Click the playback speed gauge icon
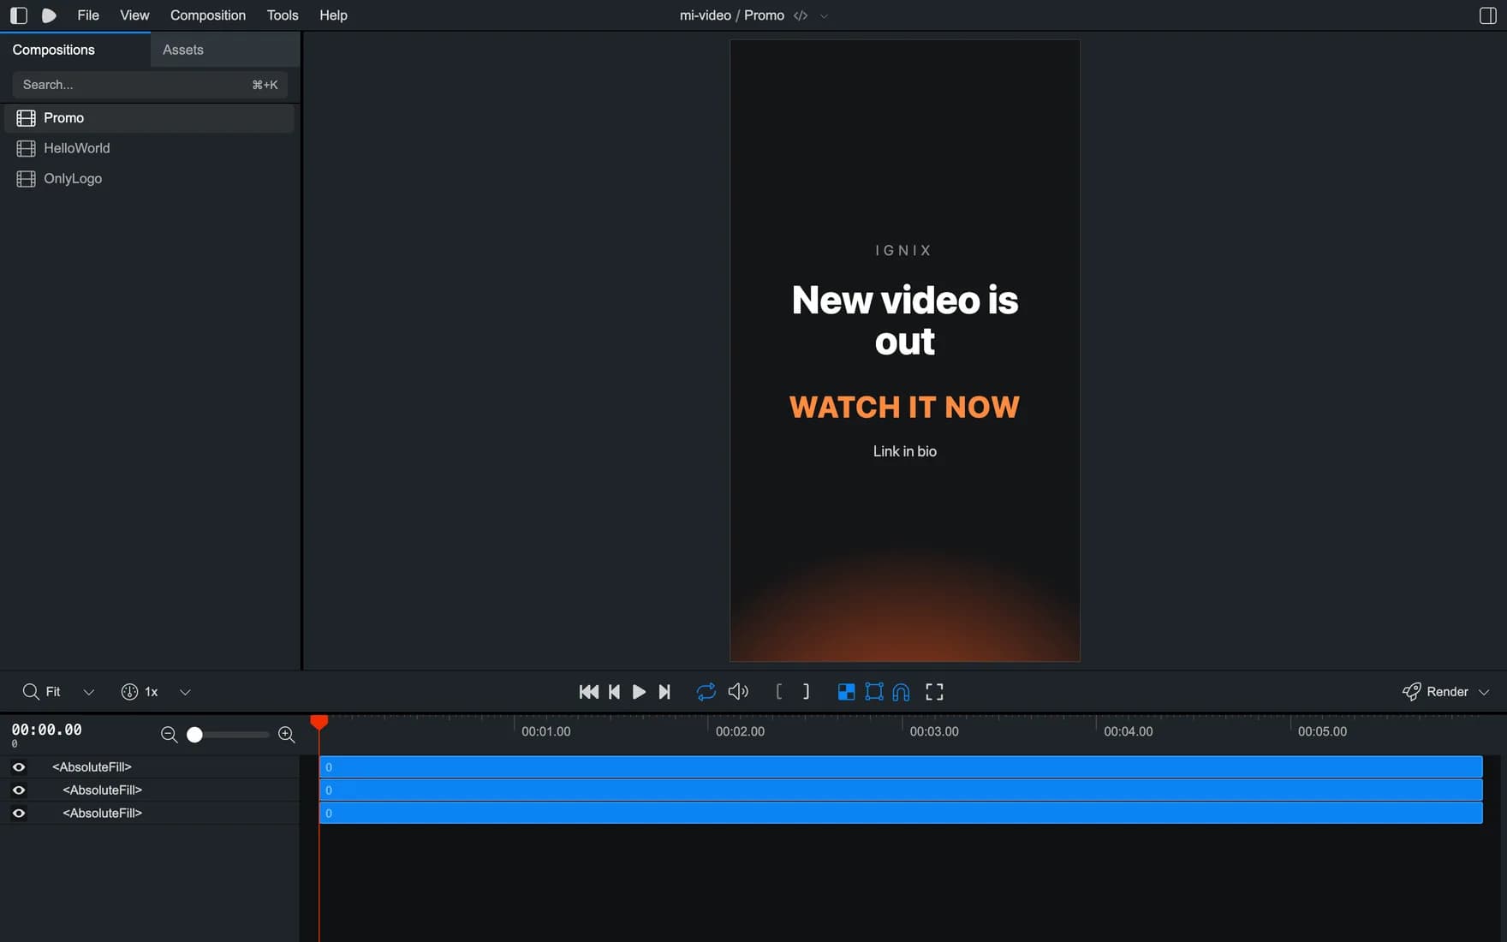This screenshot has height=942, width=1507. click(129, 692)
